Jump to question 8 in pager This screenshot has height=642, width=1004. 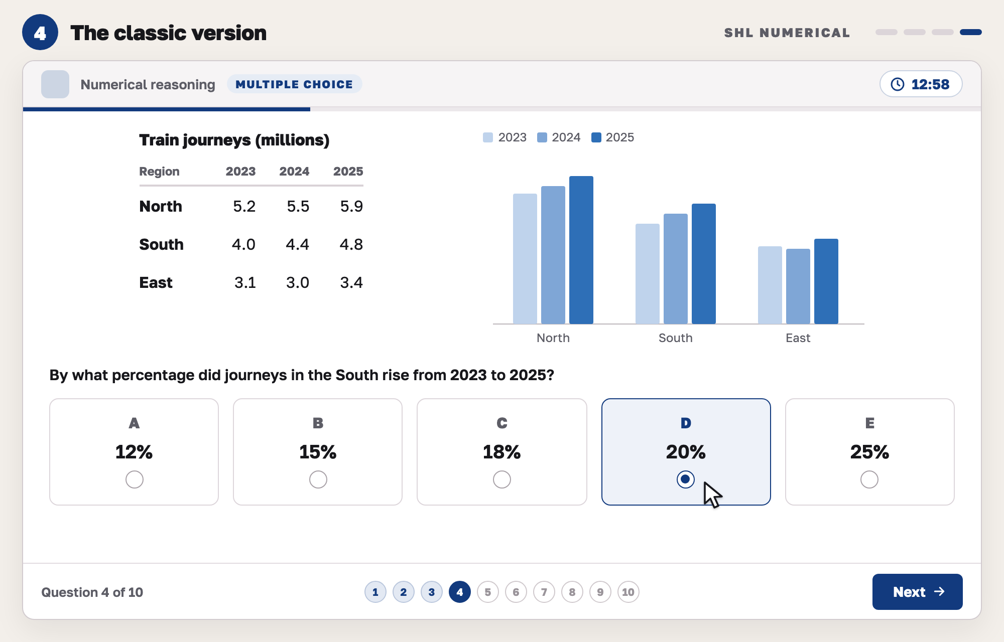pyautogui.click(x=572, y=592)
